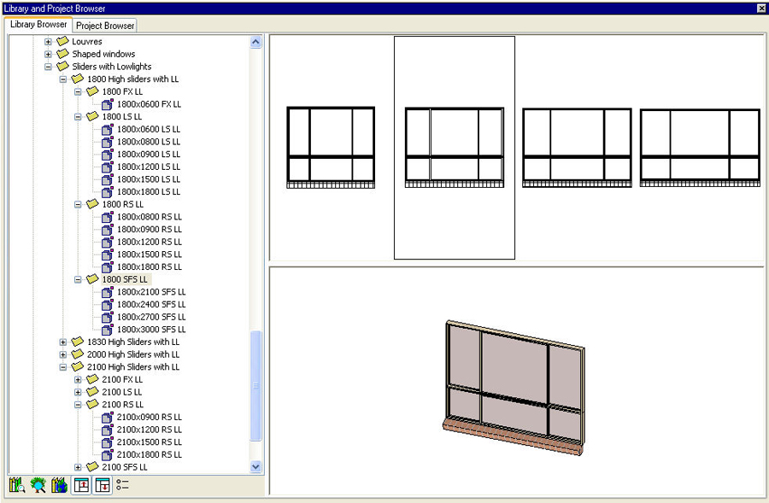
Task: Switch to the Library Browser tab
Action: (x=38, y=25)
